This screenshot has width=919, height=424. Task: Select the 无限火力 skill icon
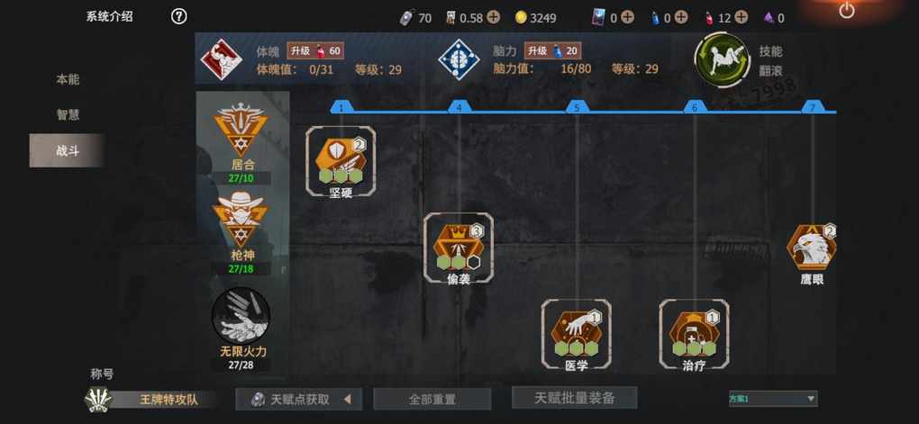[241, 315]
